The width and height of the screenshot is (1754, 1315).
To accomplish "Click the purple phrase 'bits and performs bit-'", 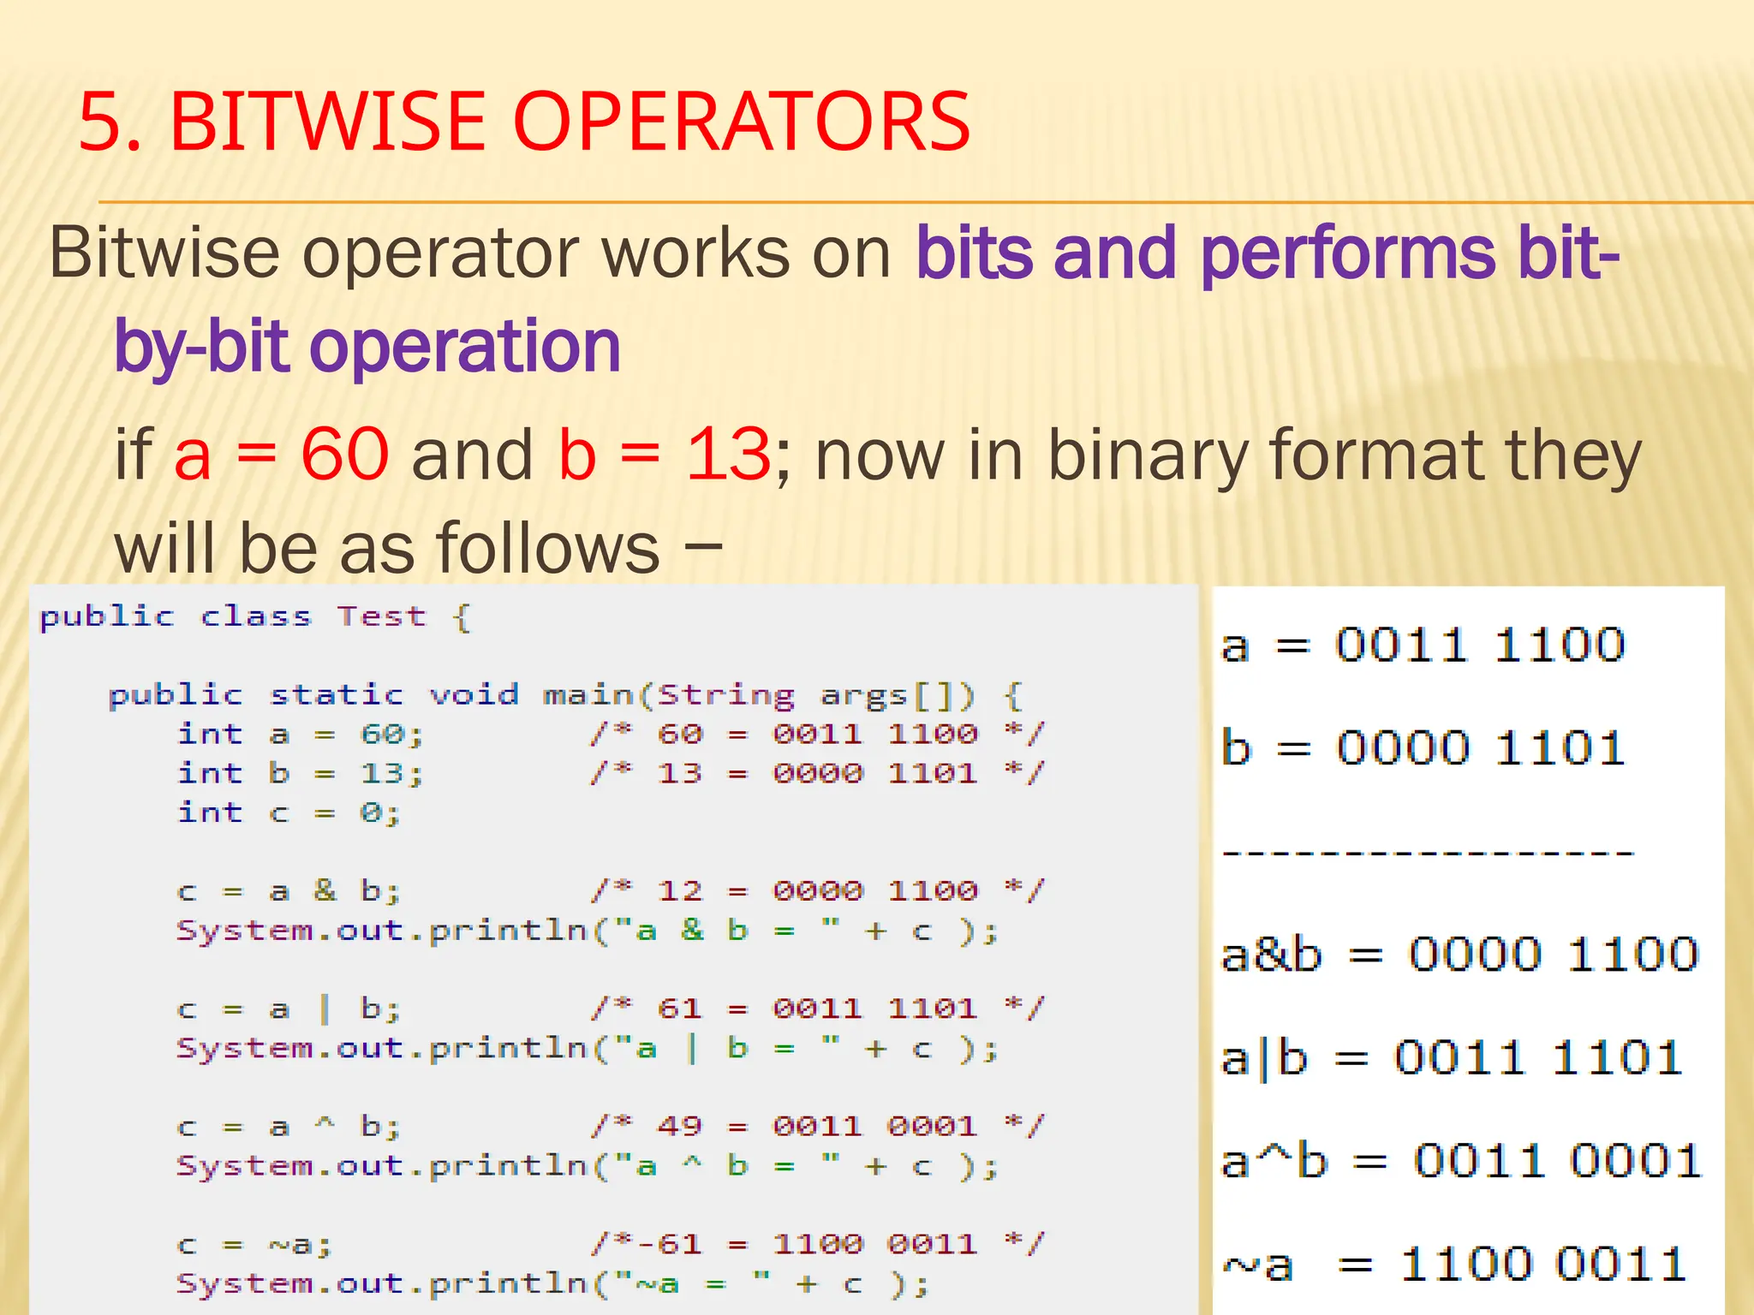I will tap(1268, 254).
